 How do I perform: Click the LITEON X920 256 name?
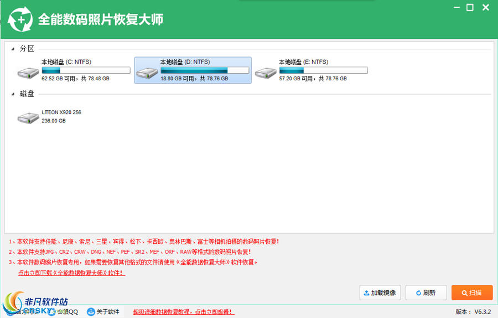pos(61,112)
